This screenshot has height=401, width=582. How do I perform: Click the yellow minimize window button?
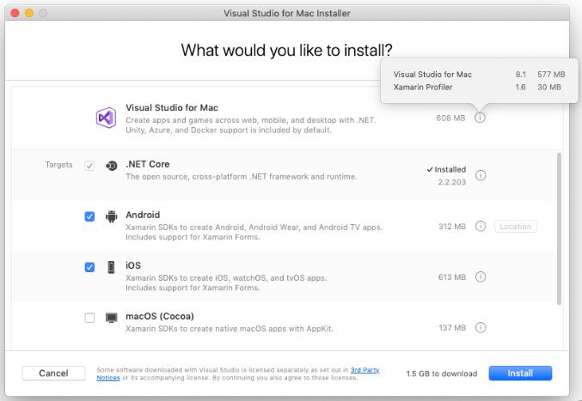(x=29, y=14)
